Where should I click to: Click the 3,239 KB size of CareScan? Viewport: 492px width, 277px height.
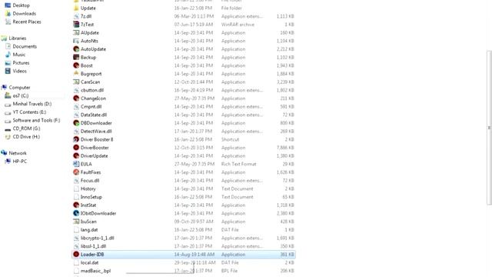[285, 82]
